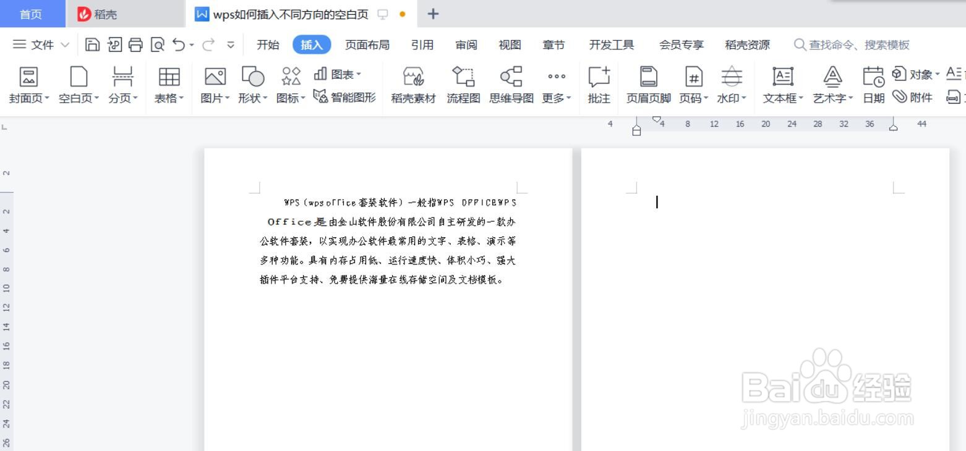Open the 稻壳资源 tab
Viewport: 966px width, 451px height.
click(x=748, y=44)
